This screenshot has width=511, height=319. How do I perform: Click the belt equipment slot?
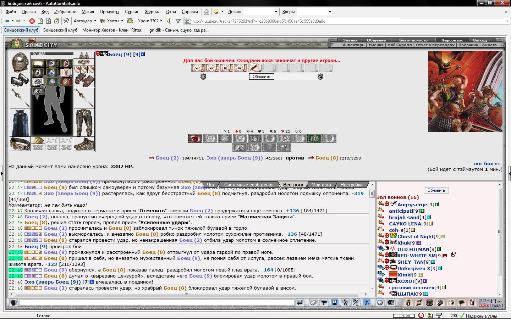click(x=20, y=144)
